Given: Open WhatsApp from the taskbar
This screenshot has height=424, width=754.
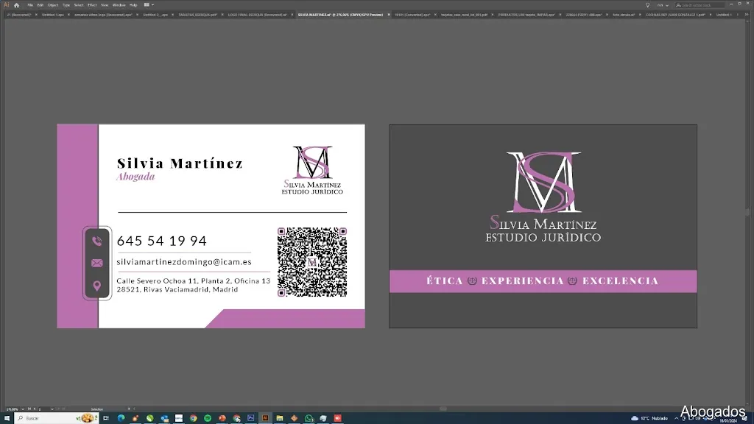Looking at the screenshot, I should [x=309, y=418].
